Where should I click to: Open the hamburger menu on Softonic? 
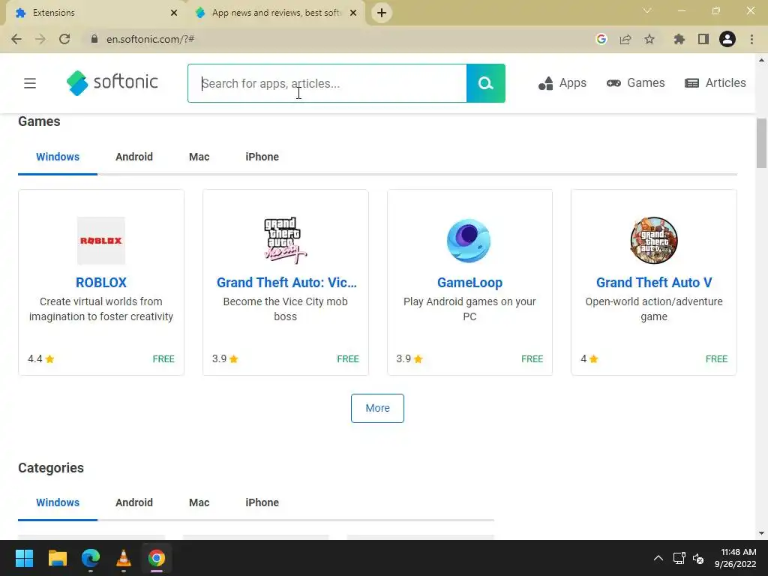30,83
